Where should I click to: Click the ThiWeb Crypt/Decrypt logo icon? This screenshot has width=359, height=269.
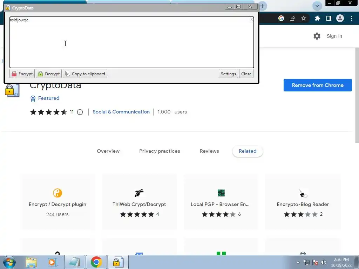coord(139,193)
